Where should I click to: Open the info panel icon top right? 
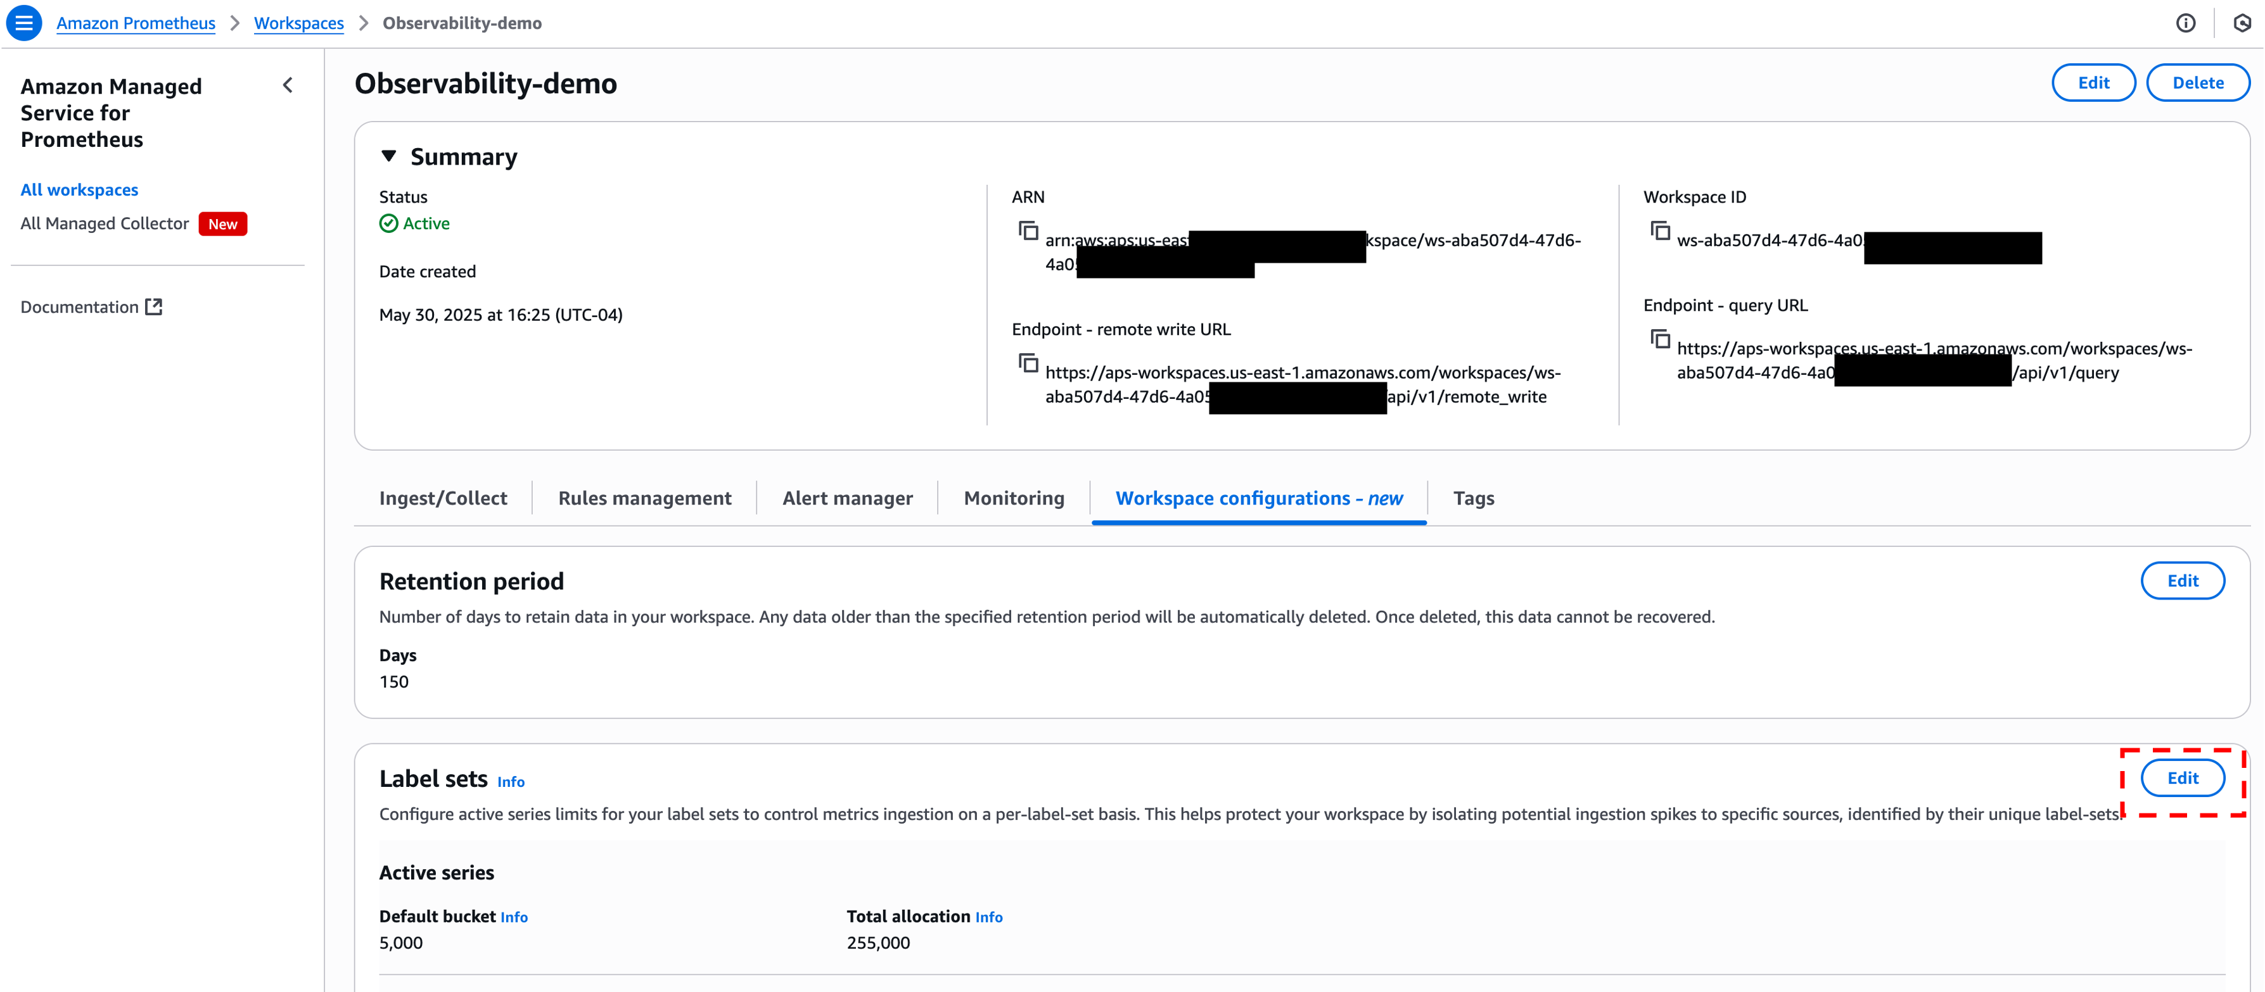[2186, 23]
